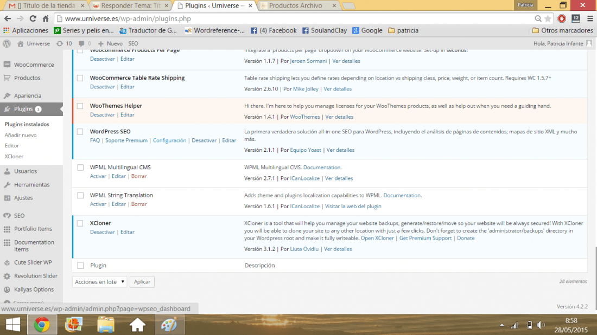
Task: Open the plugin Editor submenu item
Action: tap(12, 146)
